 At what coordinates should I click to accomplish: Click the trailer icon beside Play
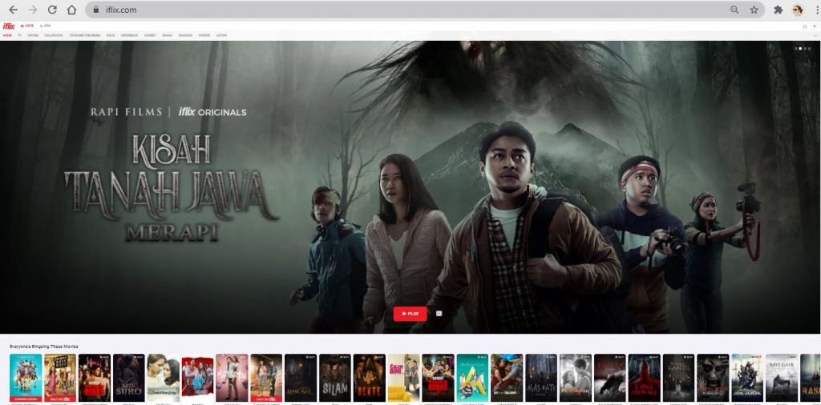(x=439, y=314)
